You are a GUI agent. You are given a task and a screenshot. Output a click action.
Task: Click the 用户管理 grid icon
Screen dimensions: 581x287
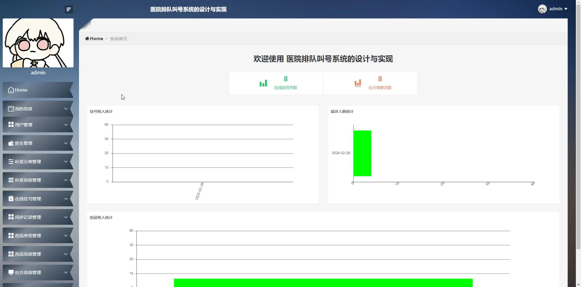tap(11, 124)
